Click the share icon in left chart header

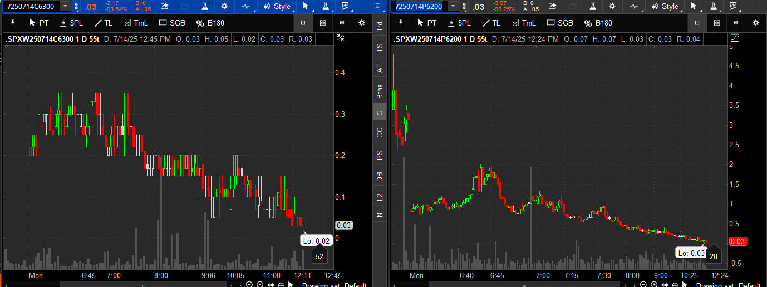(x=164, y=6)
